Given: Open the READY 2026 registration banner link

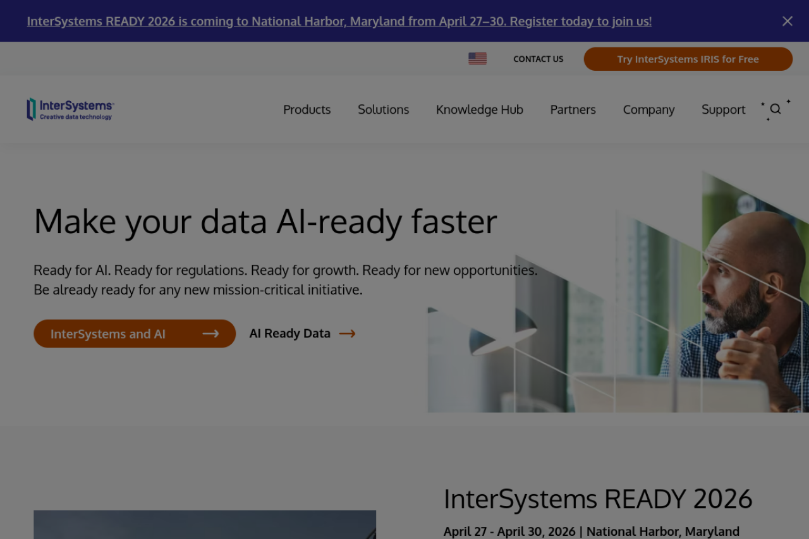Looking at the screenshot, I should pos(339,21).
